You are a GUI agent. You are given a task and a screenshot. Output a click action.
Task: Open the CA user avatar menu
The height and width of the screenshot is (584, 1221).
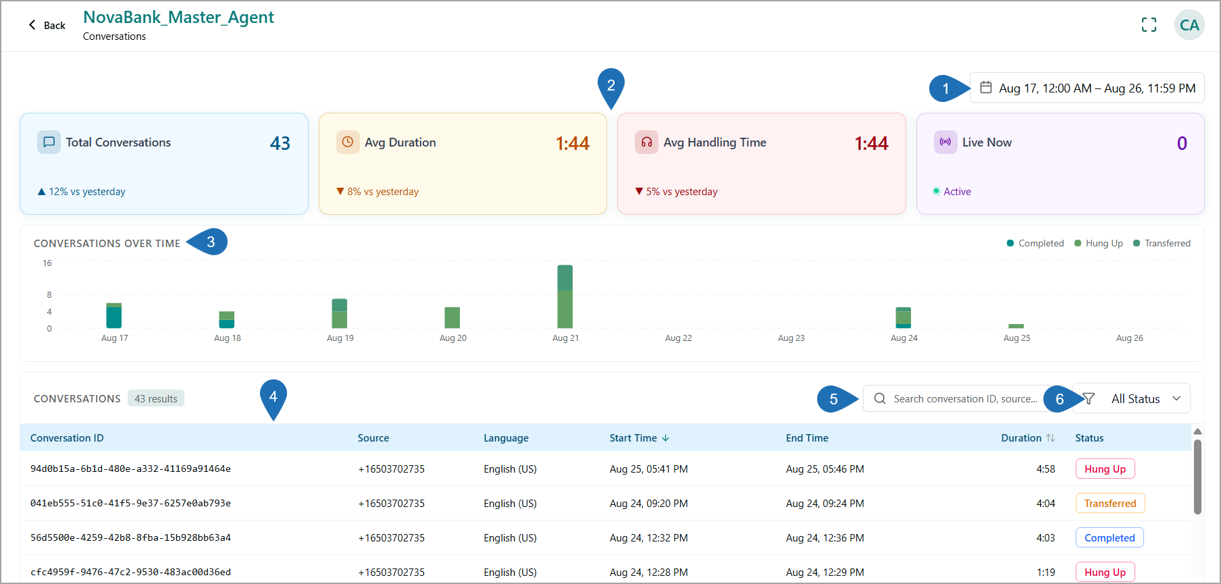click(1189, 25)
